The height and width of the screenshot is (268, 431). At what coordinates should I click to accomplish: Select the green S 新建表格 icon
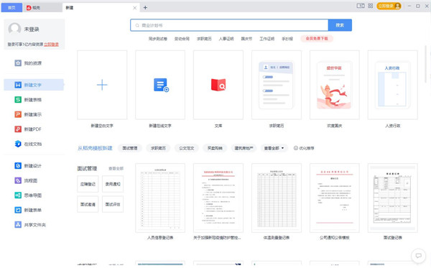(18, 99)
